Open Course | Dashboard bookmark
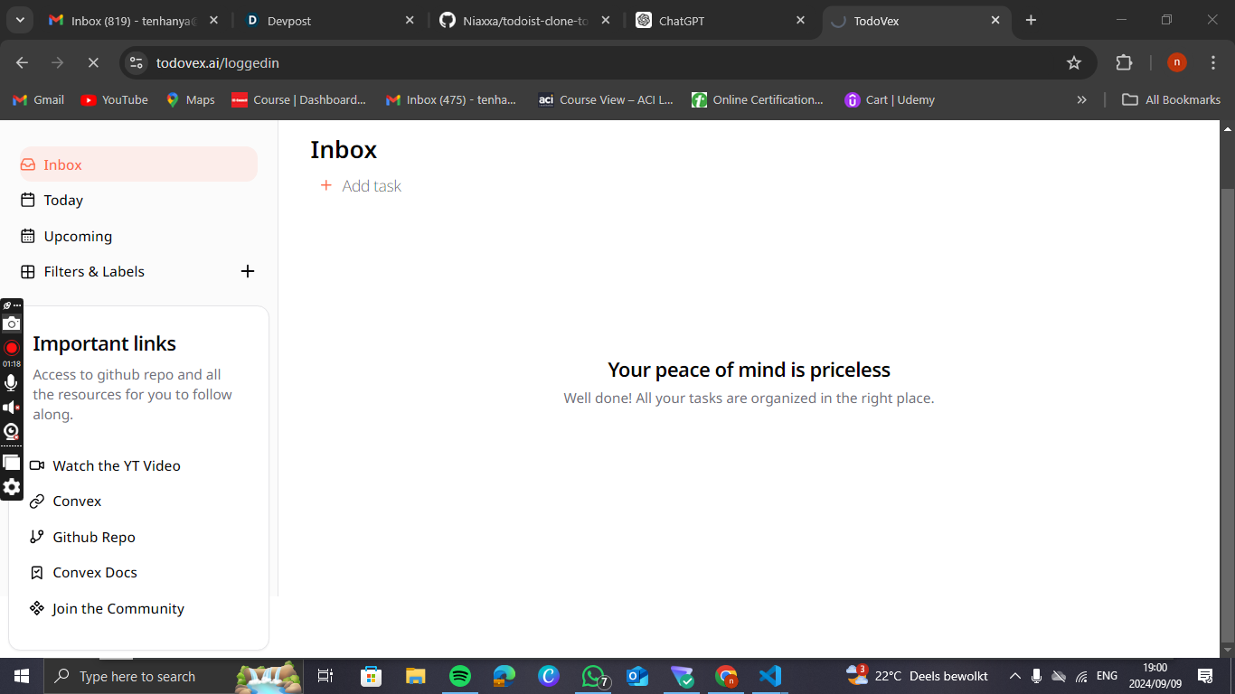 point(298,99)
